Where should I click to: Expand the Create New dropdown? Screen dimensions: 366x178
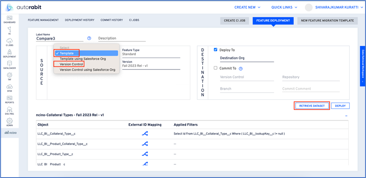247,7
